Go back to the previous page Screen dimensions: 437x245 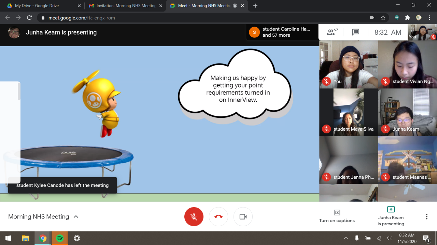[x=8, y=18]
